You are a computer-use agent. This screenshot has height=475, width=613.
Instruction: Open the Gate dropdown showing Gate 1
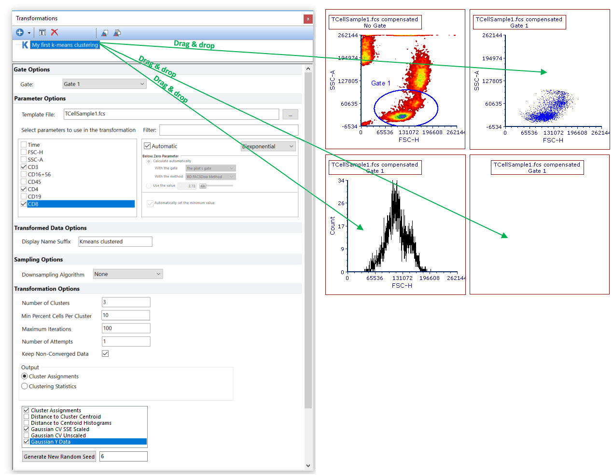(x=104, y=84)
